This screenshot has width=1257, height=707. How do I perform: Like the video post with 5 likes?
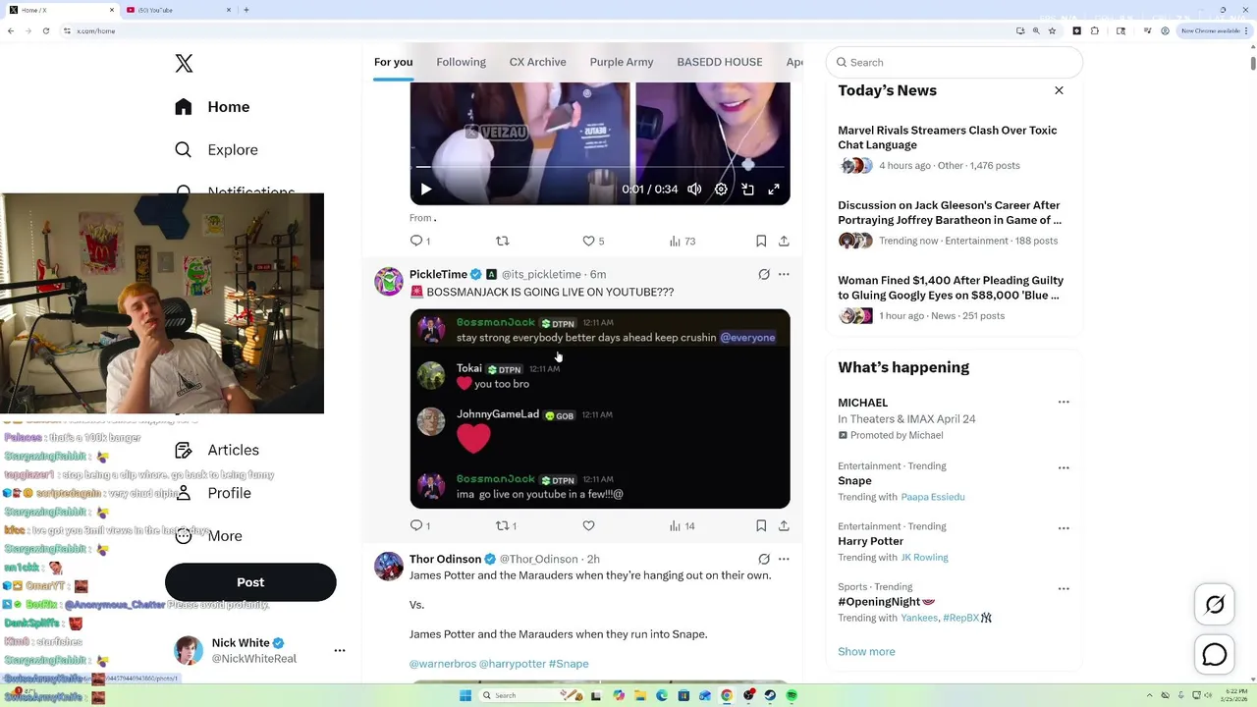[x=593, y=241]
